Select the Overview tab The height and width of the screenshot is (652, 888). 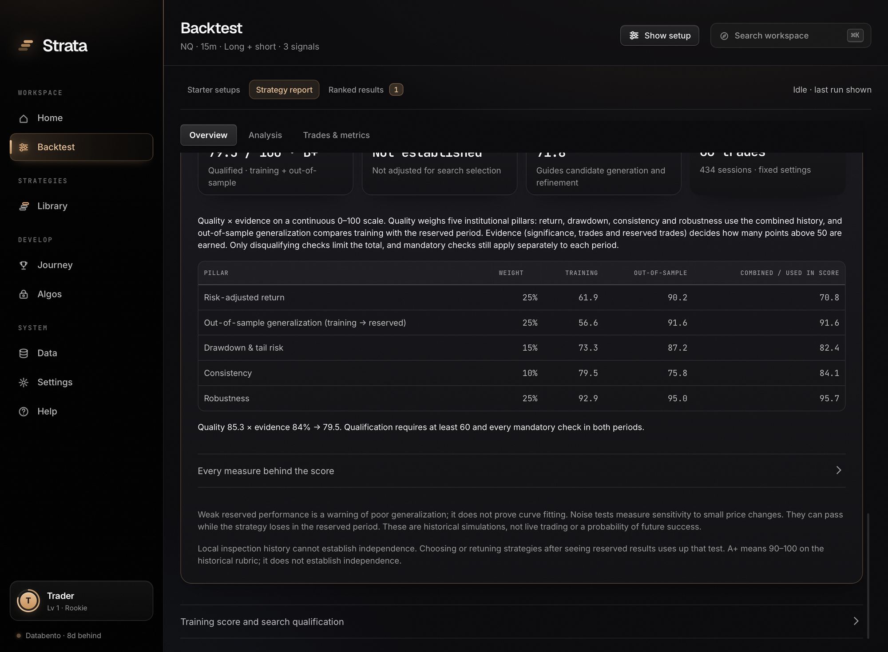(208, 135)
